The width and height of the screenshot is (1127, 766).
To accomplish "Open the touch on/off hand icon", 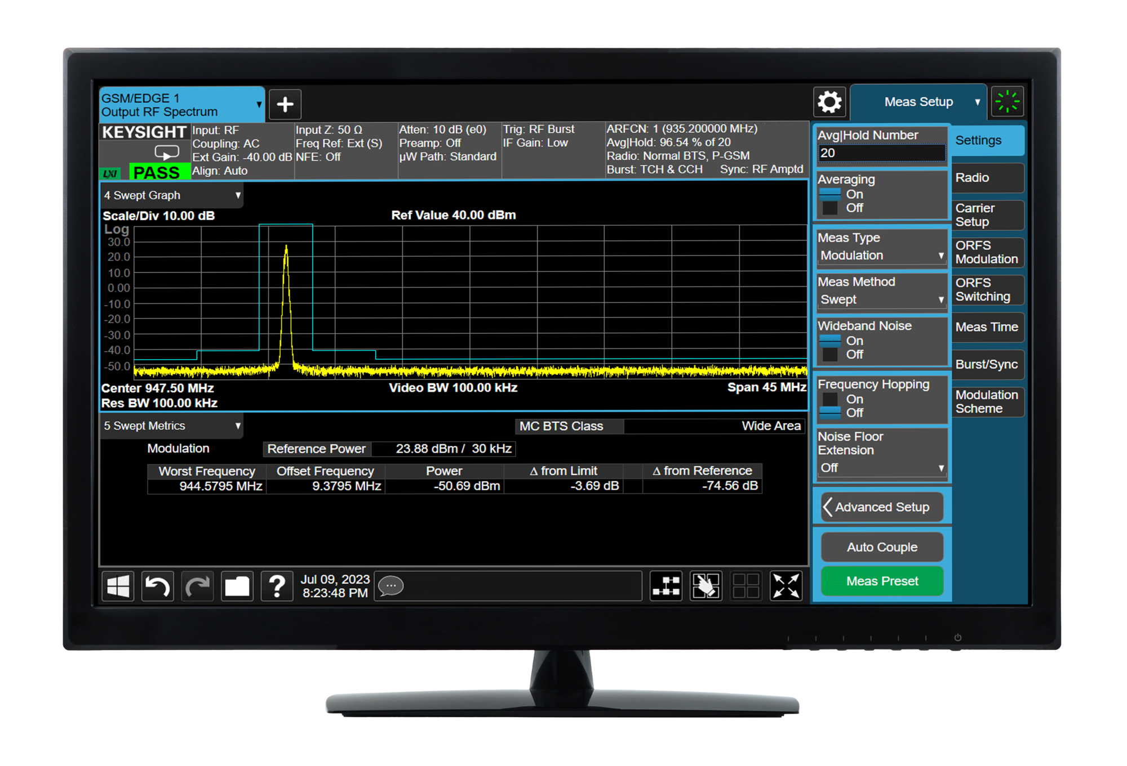I will point(706,586).
